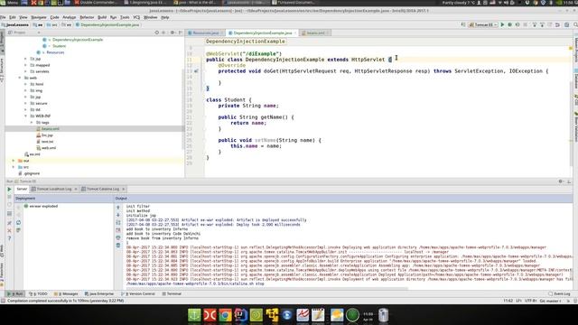Select web.xml in the project tree
This screenshot has height=325, width=578.
click(x=46, y=148)
